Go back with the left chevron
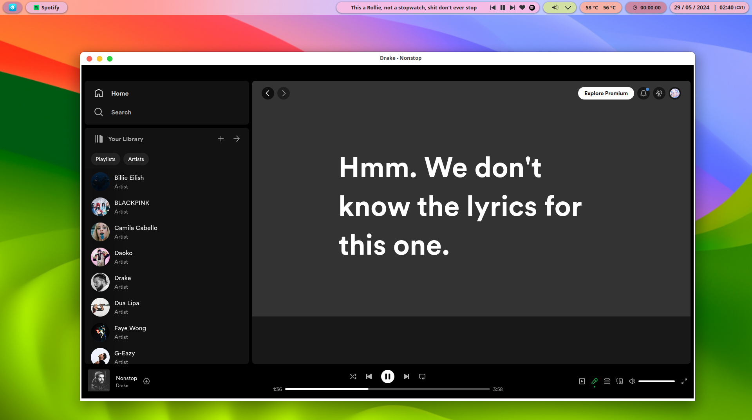Viewport: 752px width, 420px height. pos(268,93)
